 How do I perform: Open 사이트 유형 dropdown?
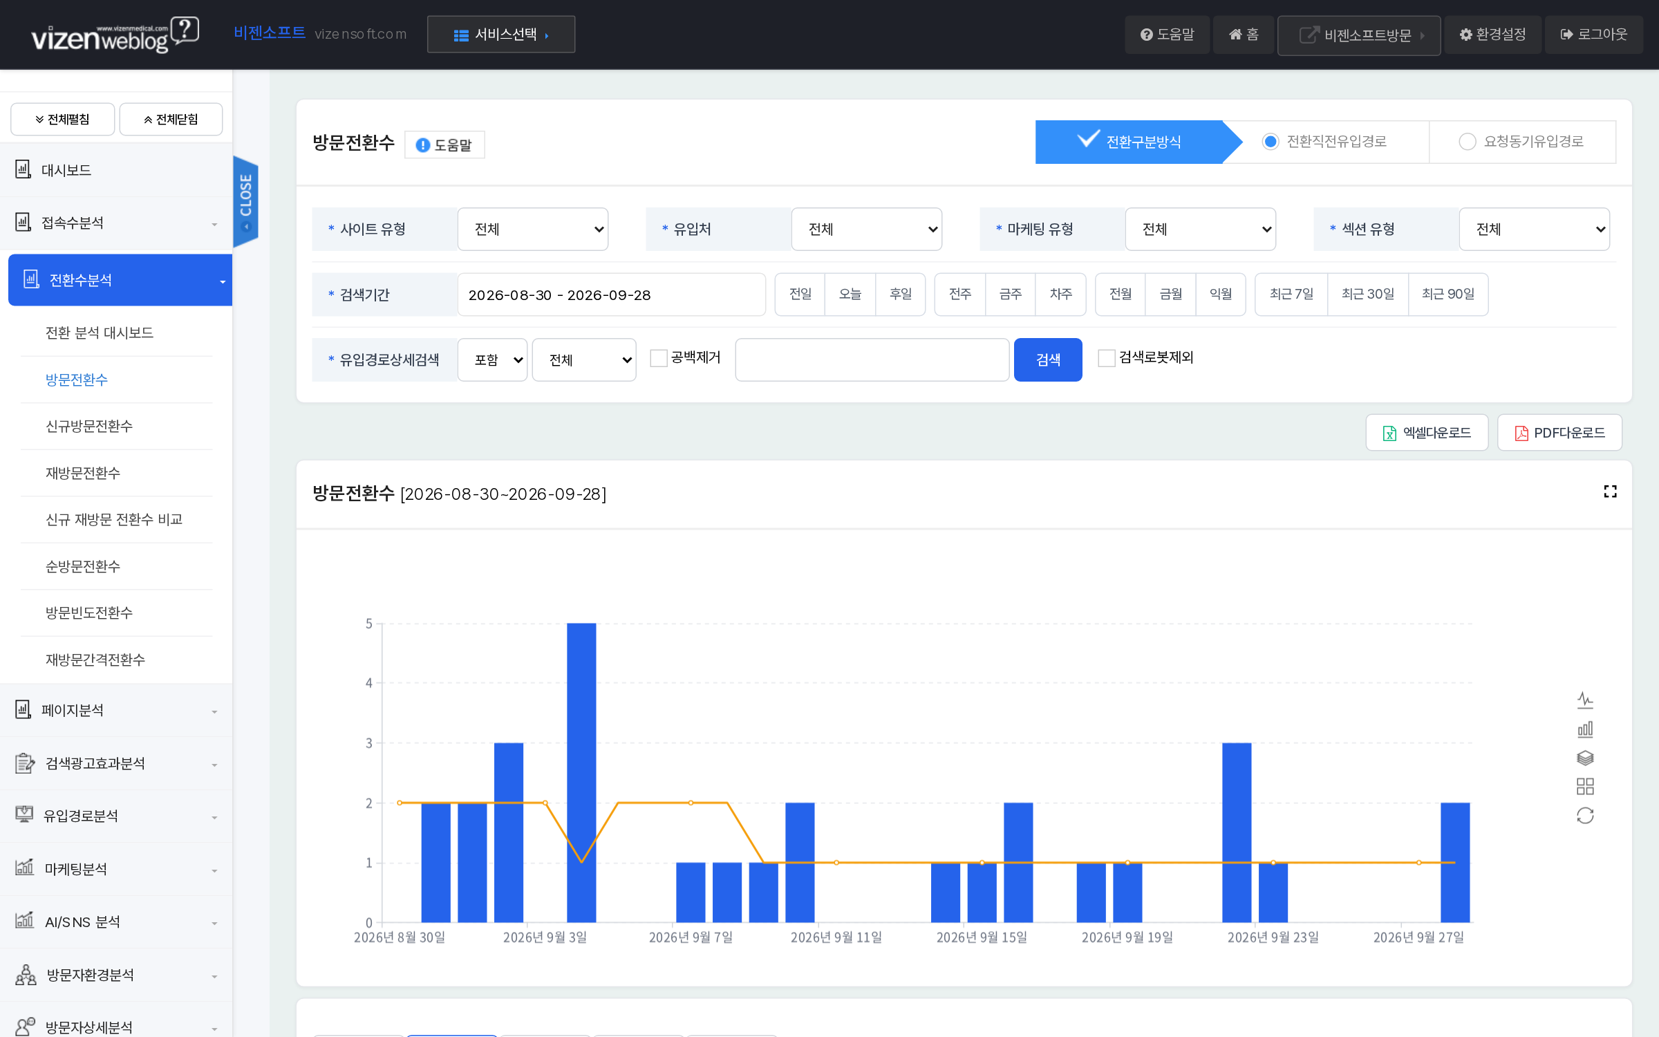(533, 229)
